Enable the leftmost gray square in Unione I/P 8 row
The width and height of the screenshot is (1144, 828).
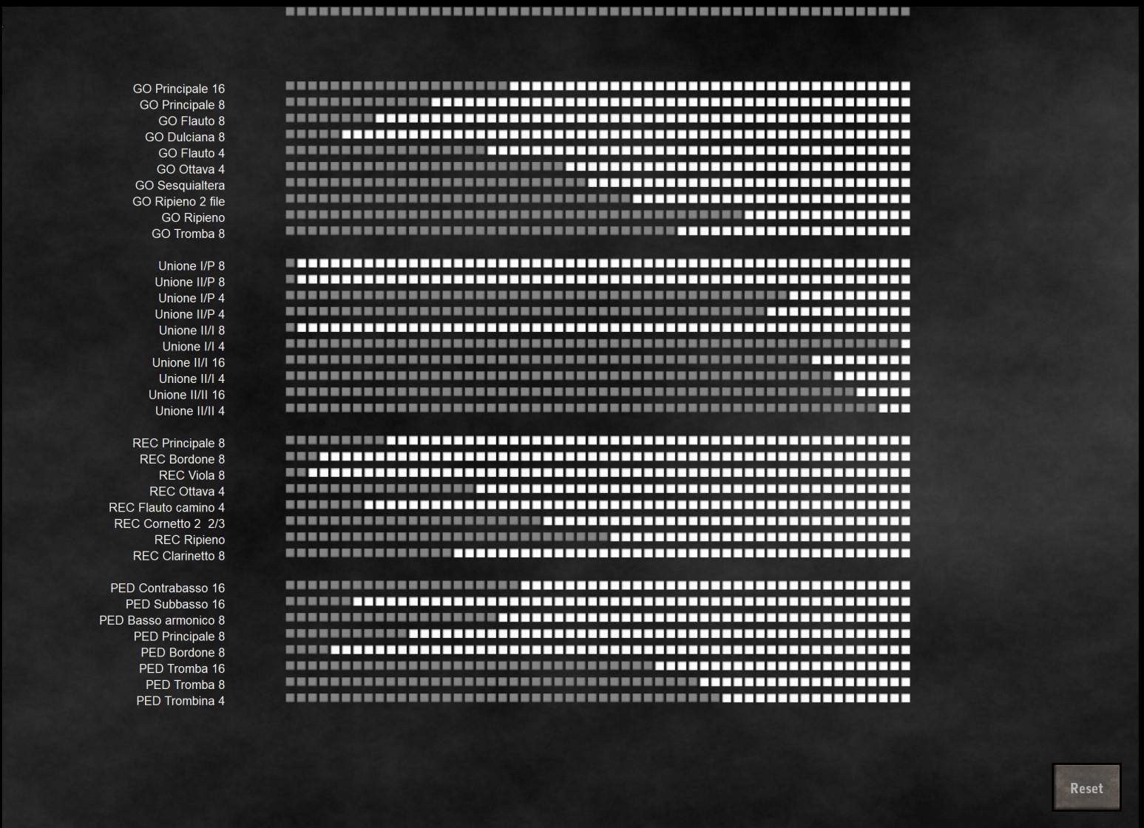(290, 263)
